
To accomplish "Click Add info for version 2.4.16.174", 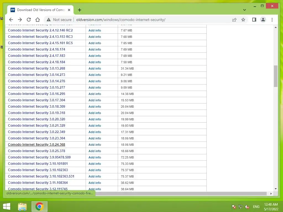I will tap(95, 49).
